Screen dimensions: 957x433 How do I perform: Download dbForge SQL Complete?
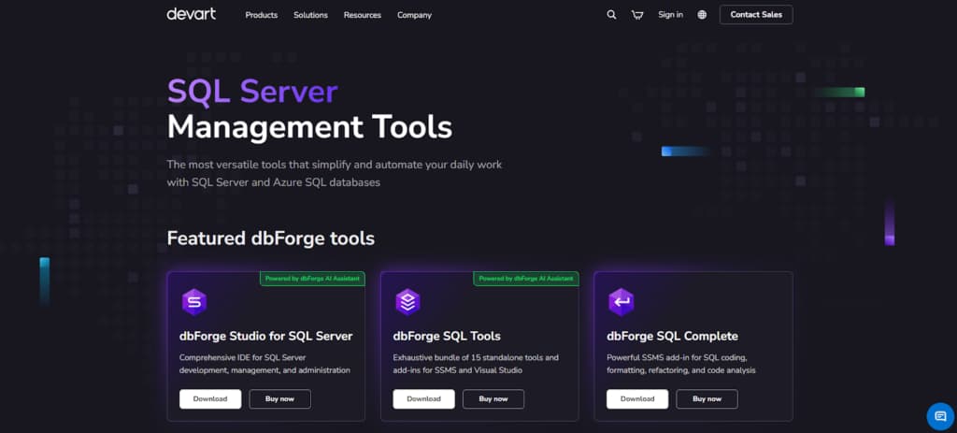click(x=637, y=398)
